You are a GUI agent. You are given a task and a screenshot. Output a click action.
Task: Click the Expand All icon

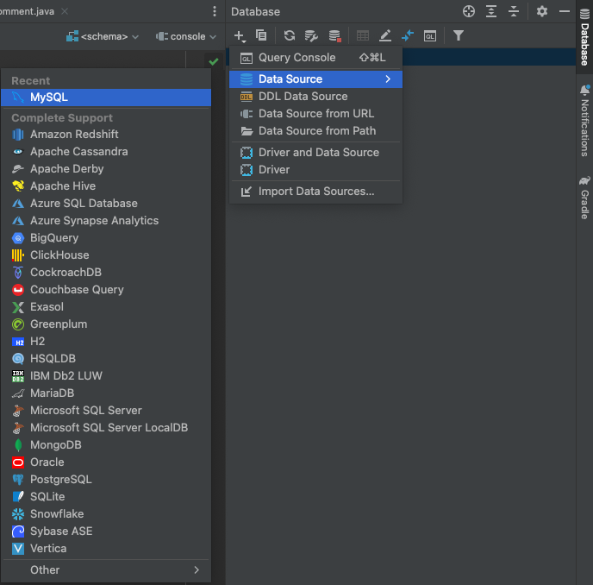[x=491, y=11]
